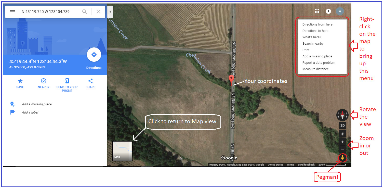Click Add a label link
Image resolution: width=384 pixels, height=189 pixels.
(30, 112)
